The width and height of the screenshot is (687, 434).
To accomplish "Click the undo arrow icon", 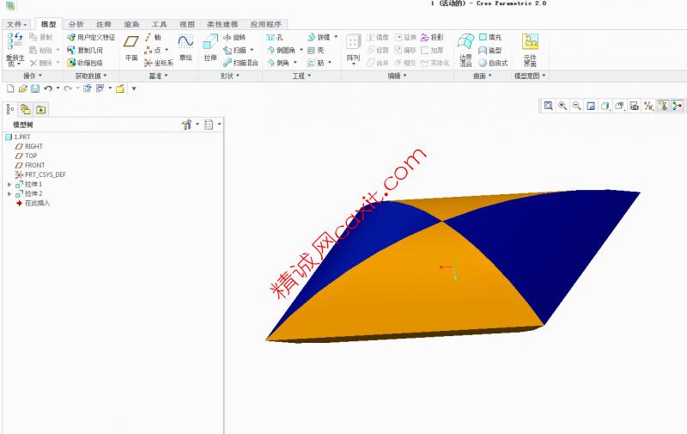I will coord(48,89).
